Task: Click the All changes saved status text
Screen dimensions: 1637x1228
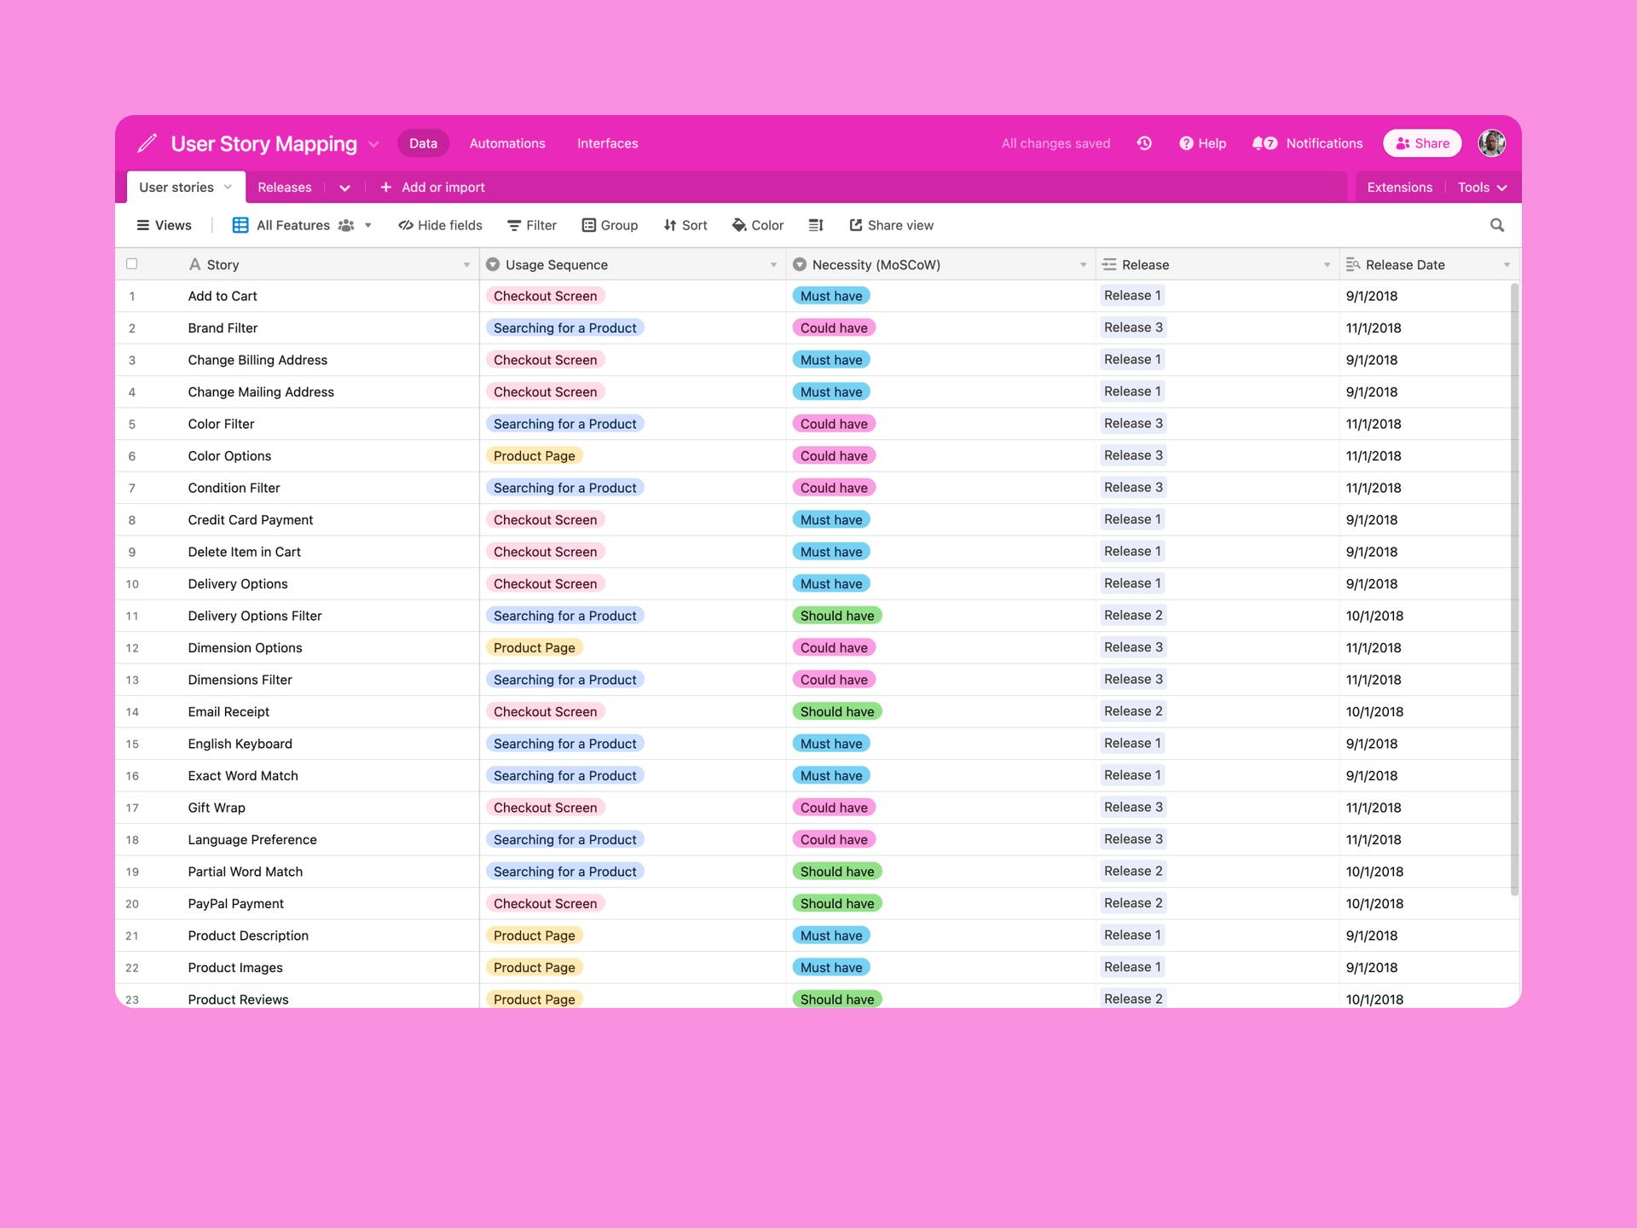Action: [1056, 143]
